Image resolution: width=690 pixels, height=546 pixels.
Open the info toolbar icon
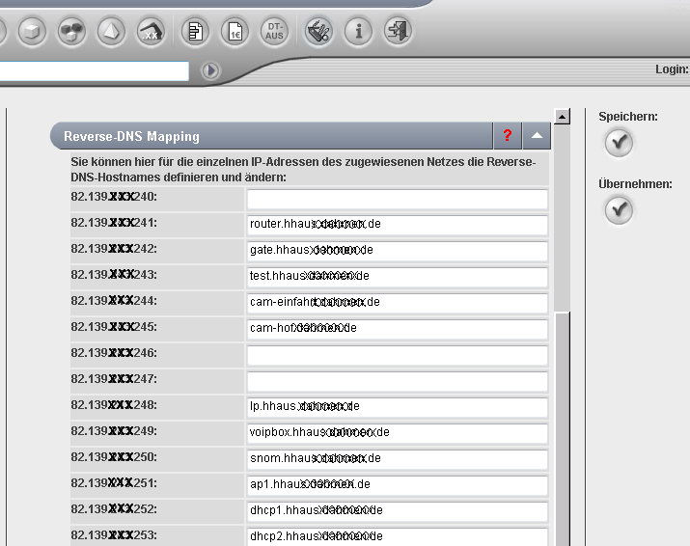coord(358,32)
